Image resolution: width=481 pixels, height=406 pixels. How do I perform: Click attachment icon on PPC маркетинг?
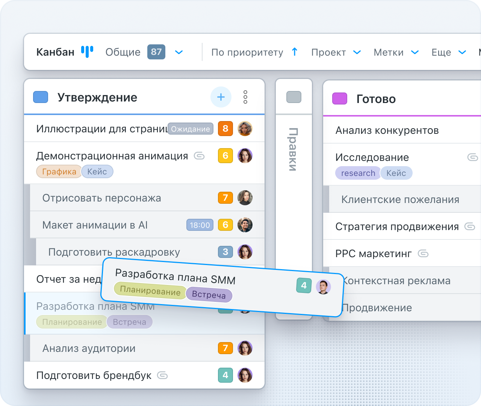coord(423,253)
